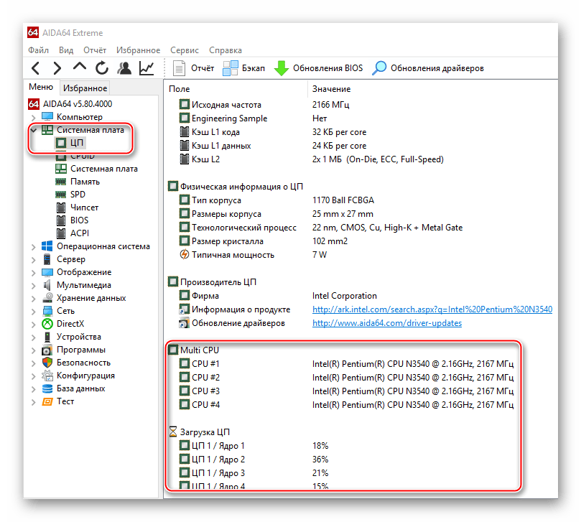581x522 pixels.
Task: Open the ark.intel.com product link
Action: 432,309
